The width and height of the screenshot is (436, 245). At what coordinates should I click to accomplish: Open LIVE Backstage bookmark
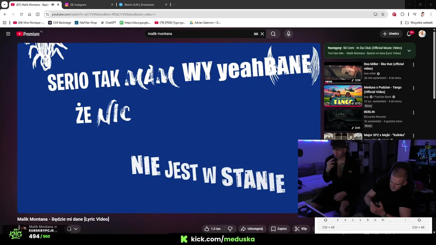pyautogui.click(x=60, y=23)
